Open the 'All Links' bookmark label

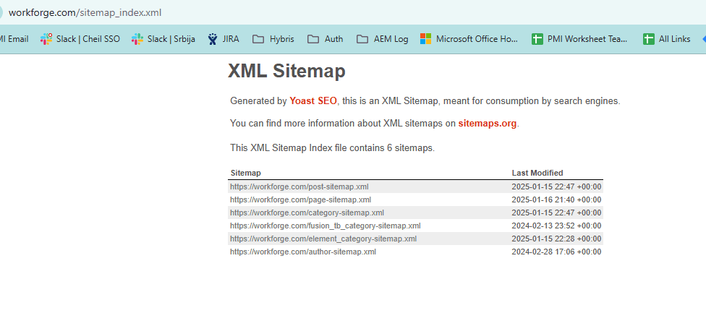[x=674, y=39]
